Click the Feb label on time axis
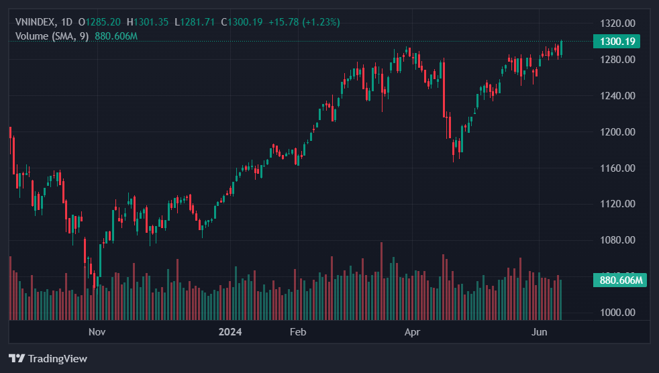The height and width of the screenshot is (373, 659). pos(297,332)
